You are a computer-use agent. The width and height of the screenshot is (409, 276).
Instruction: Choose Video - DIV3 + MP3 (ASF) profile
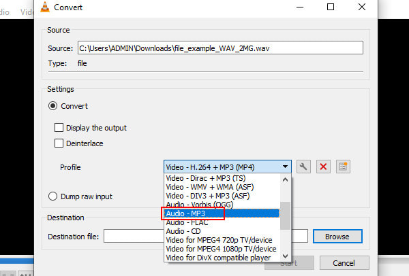point(222,196)
